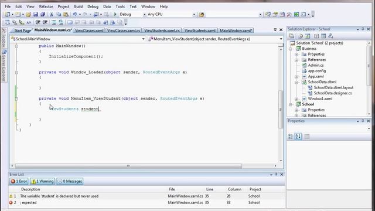Toggle a bookmark with the bookmark icon
This screenshot has width=375, height=211.
(70, 22)
